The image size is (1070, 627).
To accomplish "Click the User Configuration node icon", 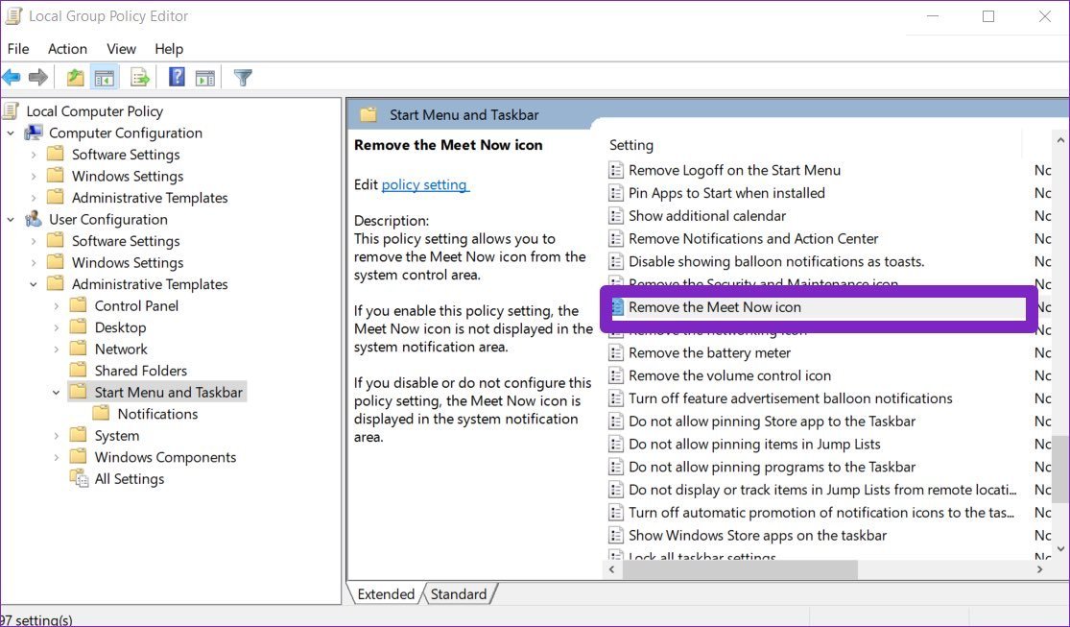I will [34, 219].
